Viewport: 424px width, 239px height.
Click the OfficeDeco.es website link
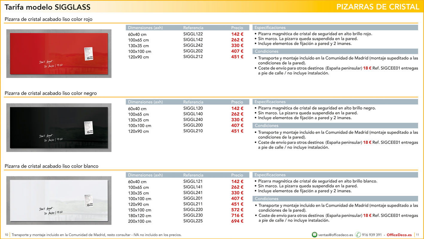click(399, 235)
